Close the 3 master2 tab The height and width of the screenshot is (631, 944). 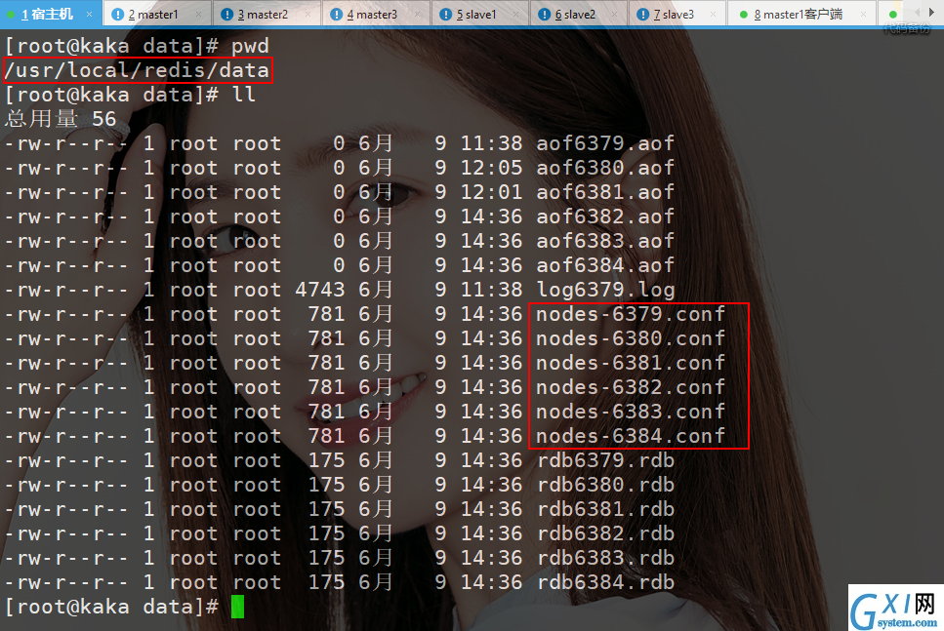point(308,14)
